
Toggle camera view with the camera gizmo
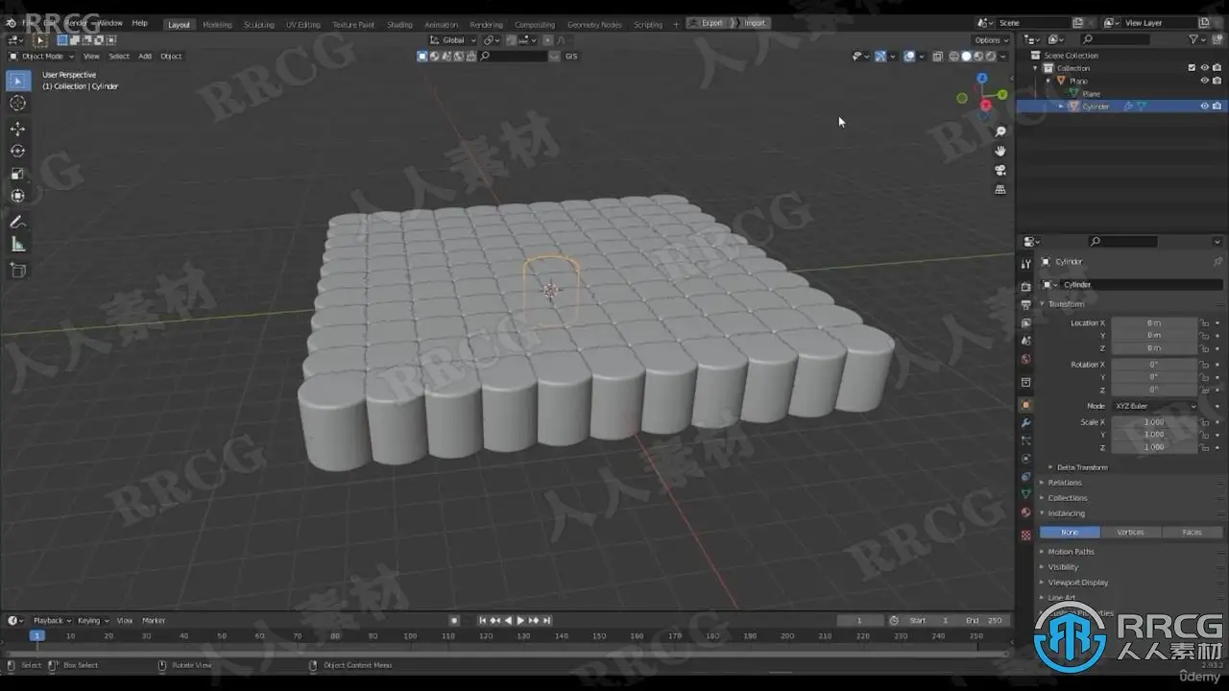pyautogui.click(x=1000, y=170)
